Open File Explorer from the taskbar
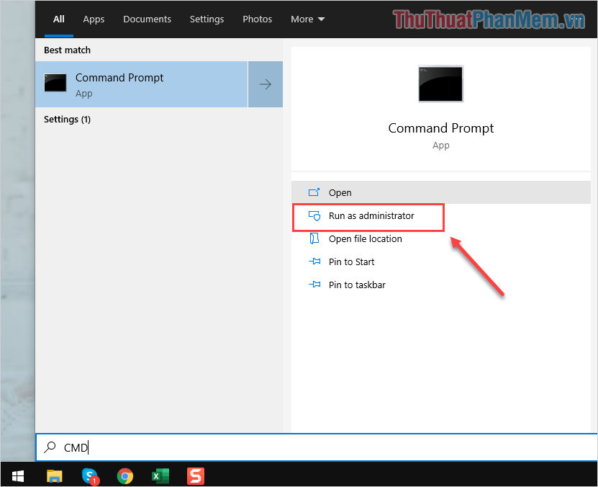598x487 pixels. point(55,476)
